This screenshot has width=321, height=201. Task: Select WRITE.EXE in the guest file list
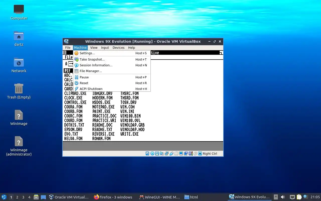[x=129, y=134]
